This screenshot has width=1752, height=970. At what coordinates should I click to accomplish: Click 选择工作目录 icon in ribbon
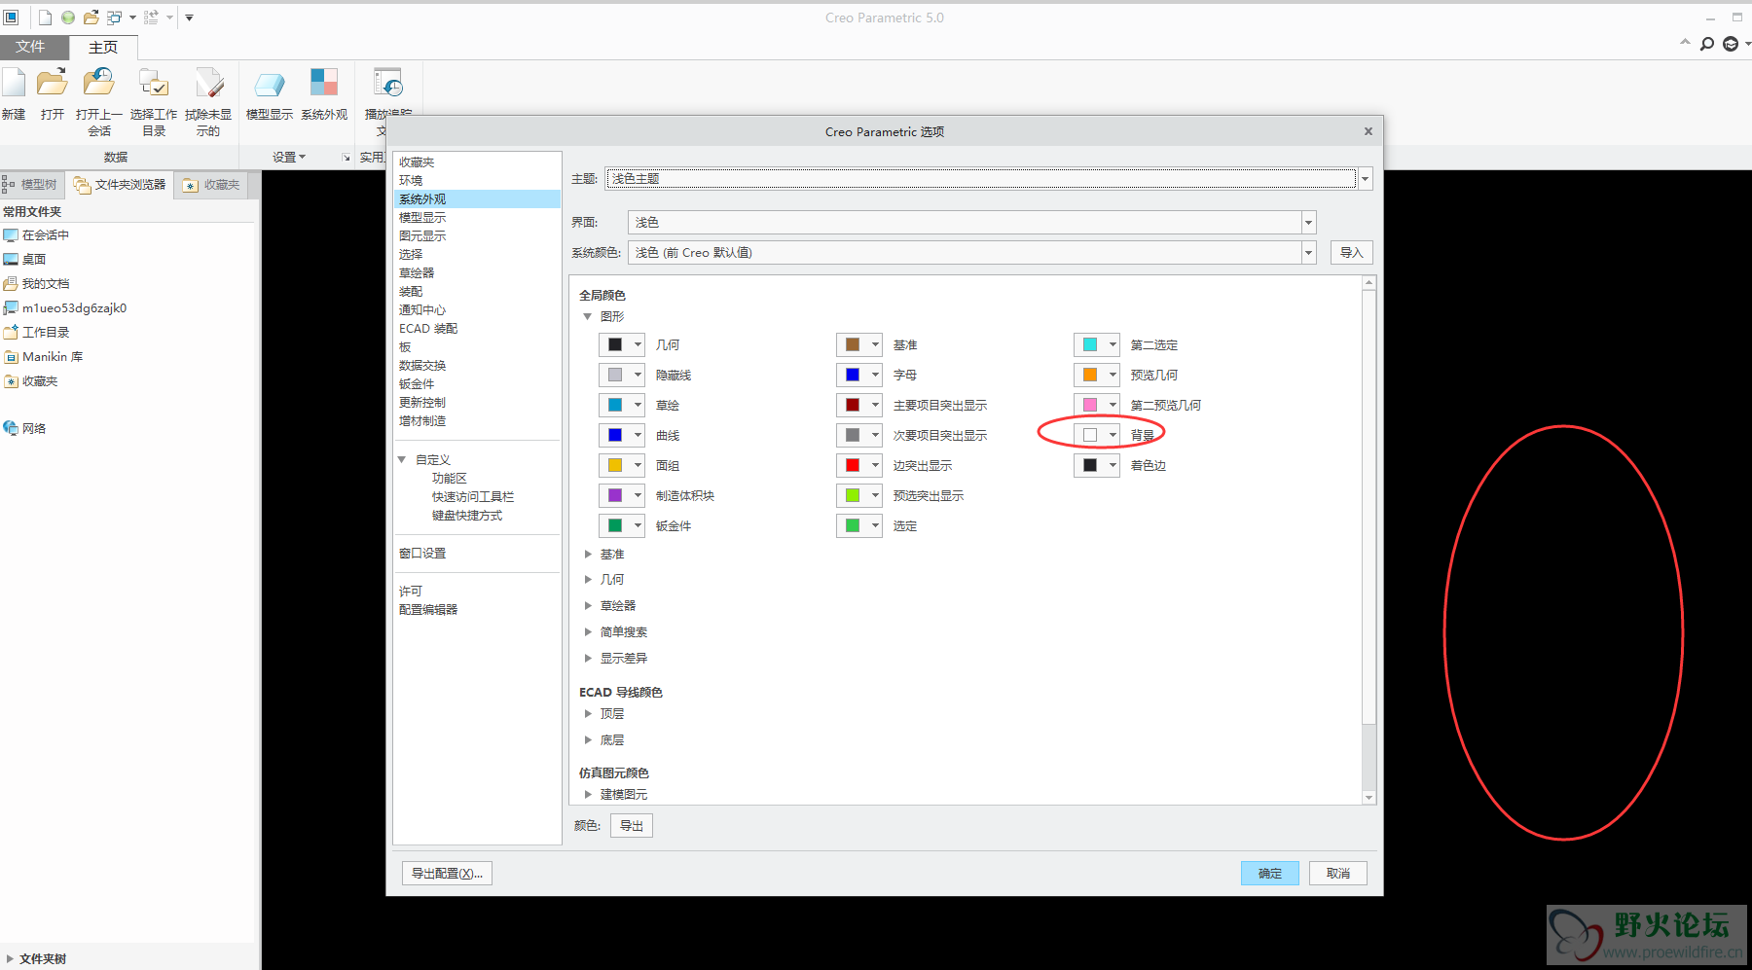(154, 84)
